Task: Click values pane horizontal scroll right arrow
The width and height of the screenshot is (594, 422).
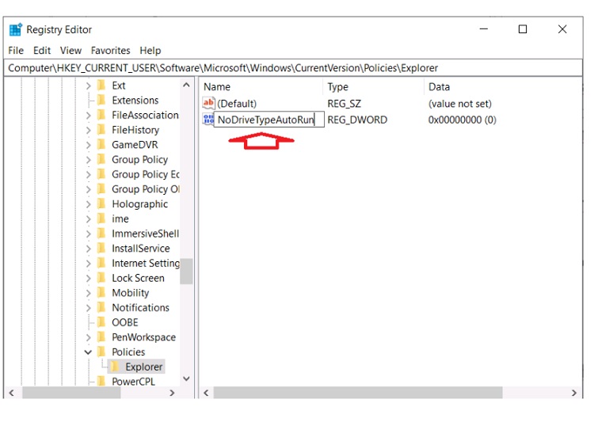Action: point(574,393)
